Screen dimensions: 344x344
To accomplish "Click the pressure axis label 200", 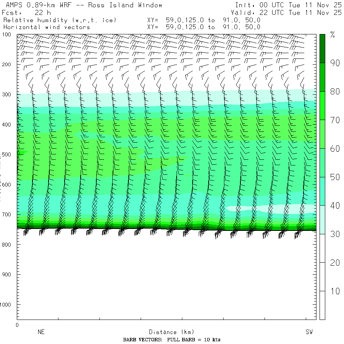I will (6, 65).
